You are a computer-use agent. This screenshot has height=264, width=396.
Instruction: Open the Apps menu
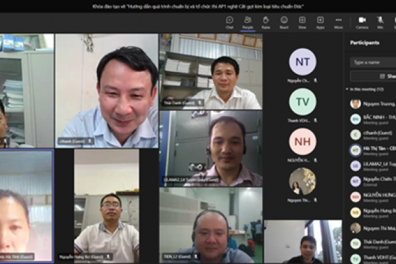point(320,22)
